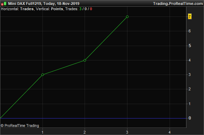Open the Trading.ProRealTime.com link
Viewport: 204px width, 135px height.
178,4
